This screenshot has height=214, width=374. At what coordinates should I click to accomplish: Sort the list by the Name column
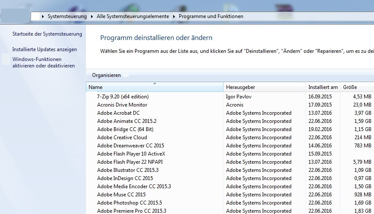155,87
